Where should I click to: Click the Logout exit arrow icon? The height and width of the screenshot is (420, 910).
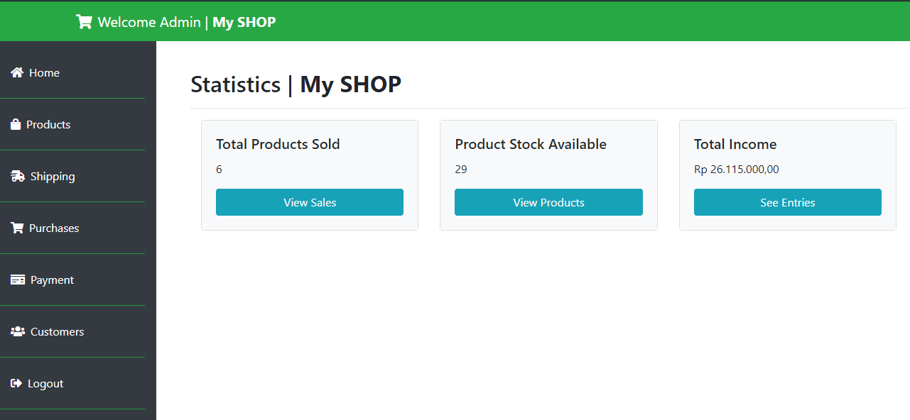pyautogui.click(x=16, y=383)
